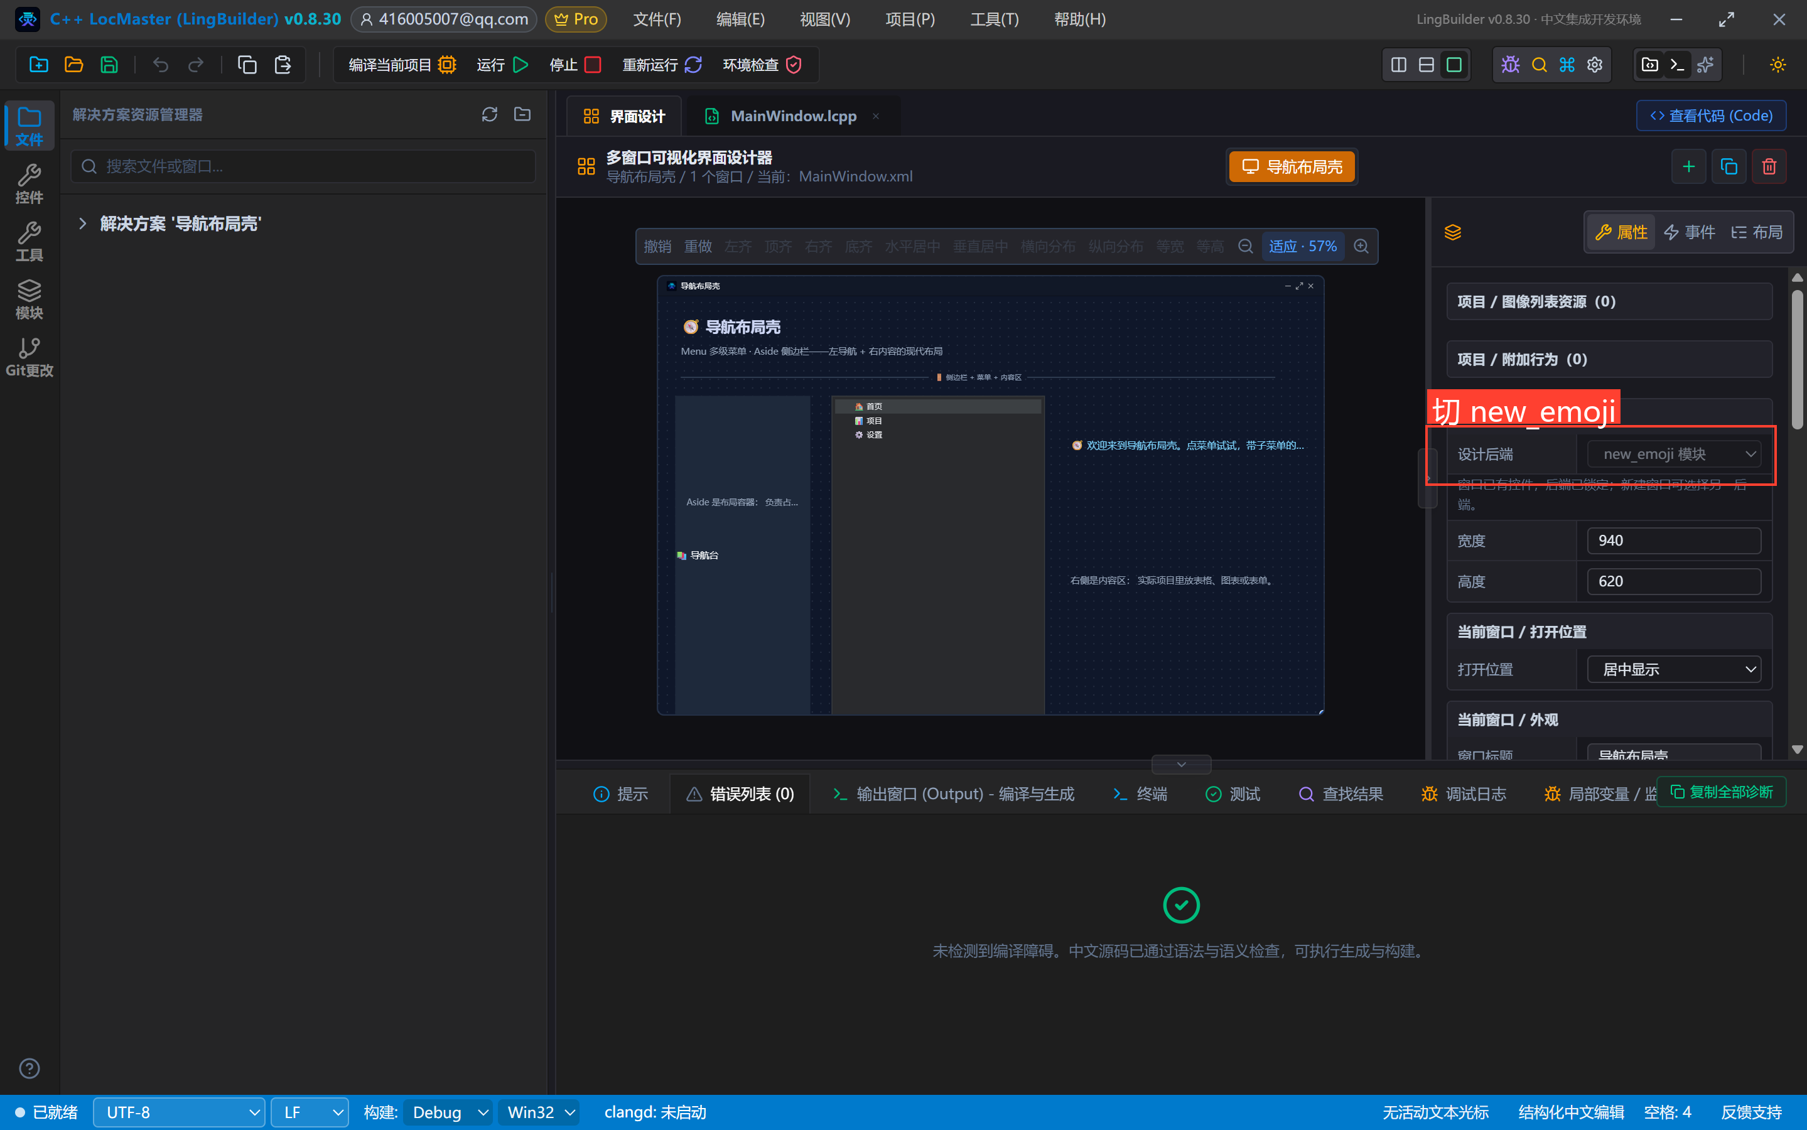
Task: Open Debug build configuration dropdown
Action: click(448, 1112)
